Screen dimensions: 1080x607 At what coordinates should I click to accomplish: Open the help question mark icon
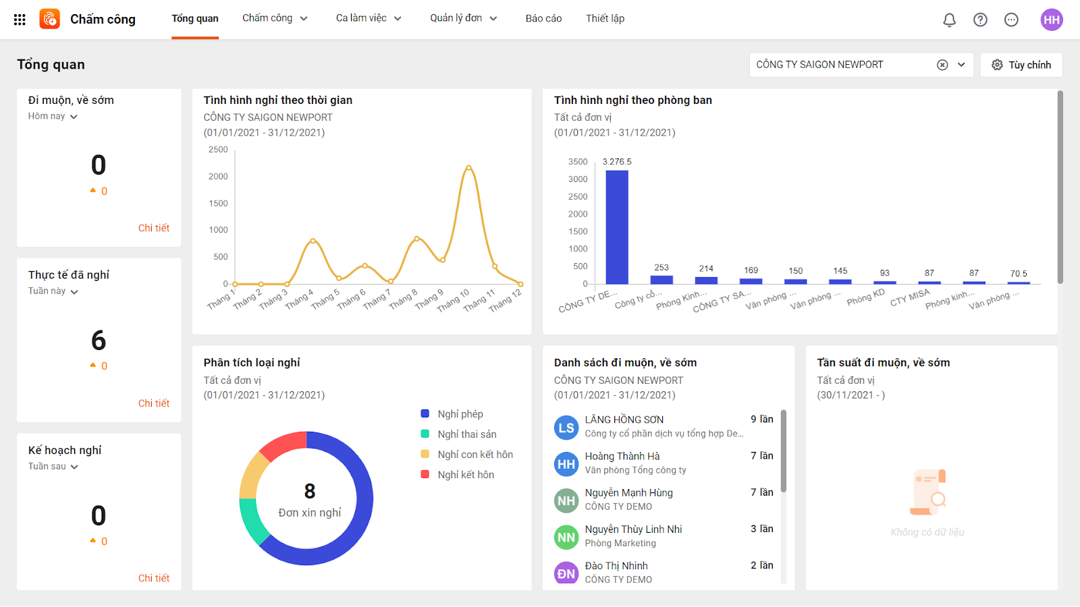click(x=980, y=20)
